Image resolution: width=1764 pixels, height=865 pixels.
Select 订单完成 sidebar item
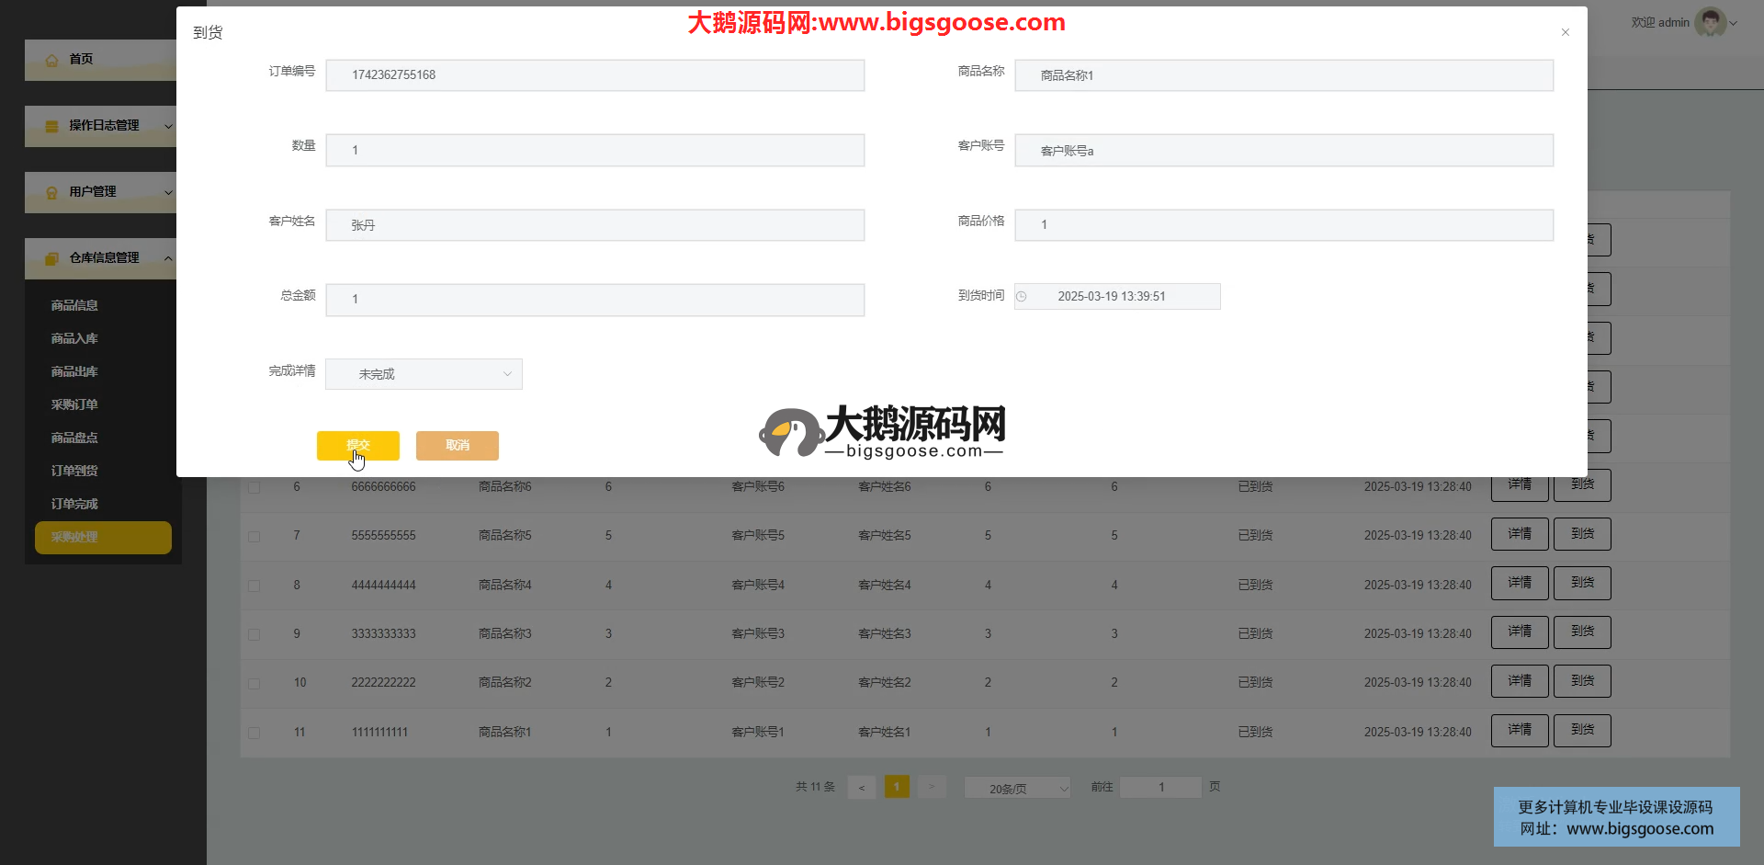tap(74, 504)
